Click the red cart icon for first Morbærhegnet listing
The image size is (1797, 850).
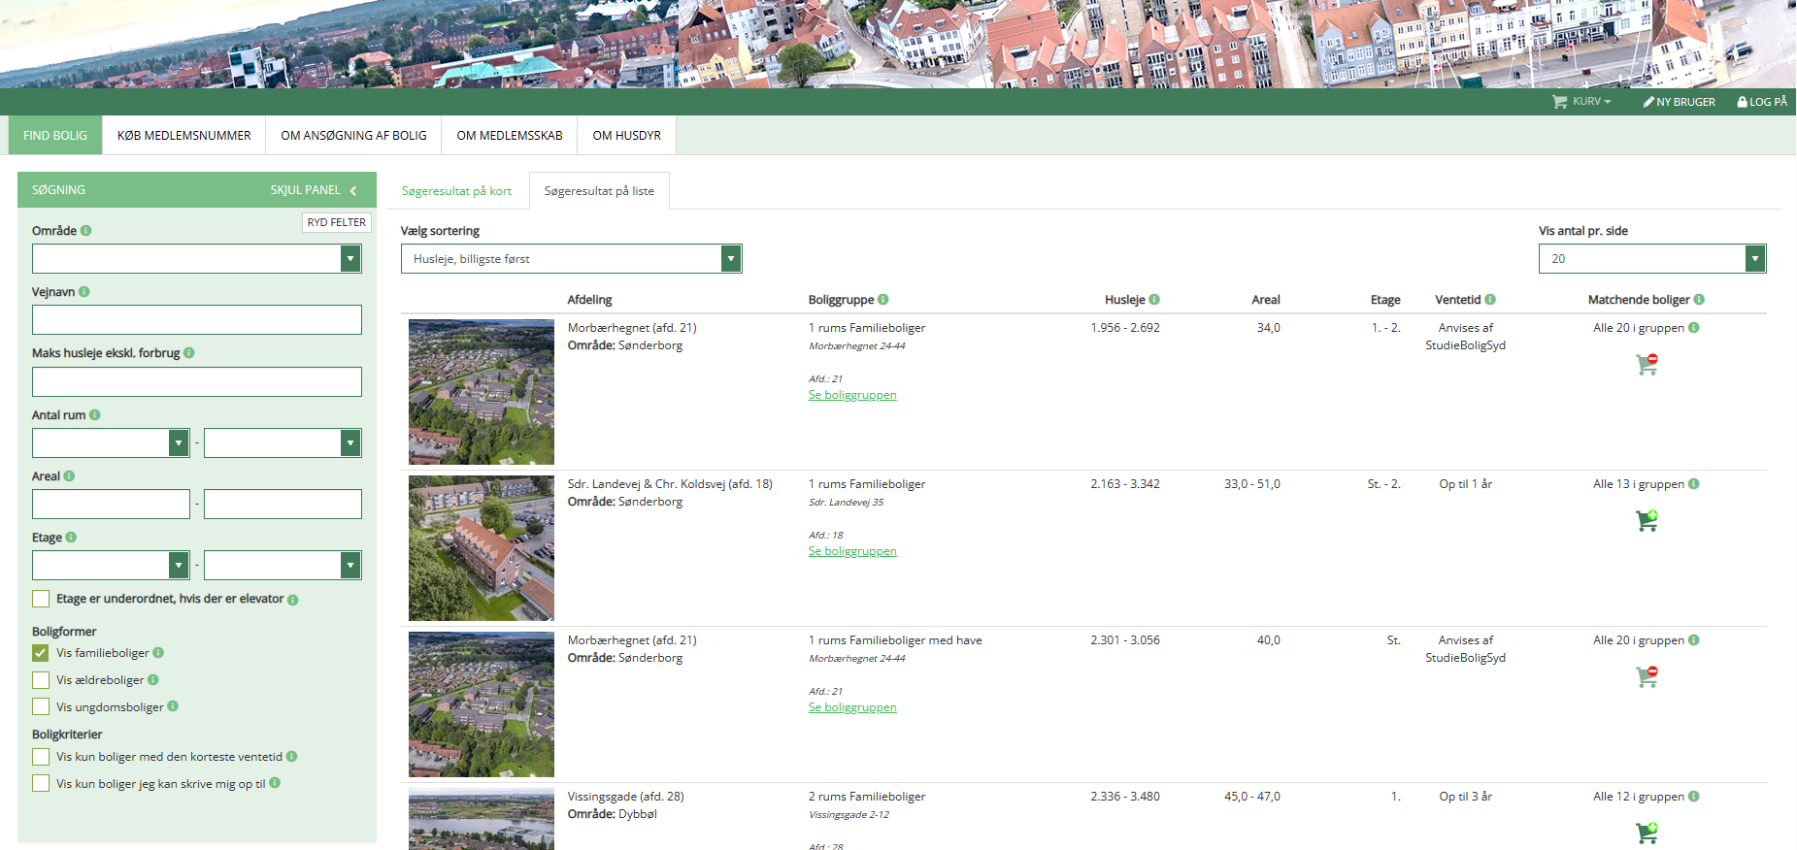click(x=1647, y=365)
